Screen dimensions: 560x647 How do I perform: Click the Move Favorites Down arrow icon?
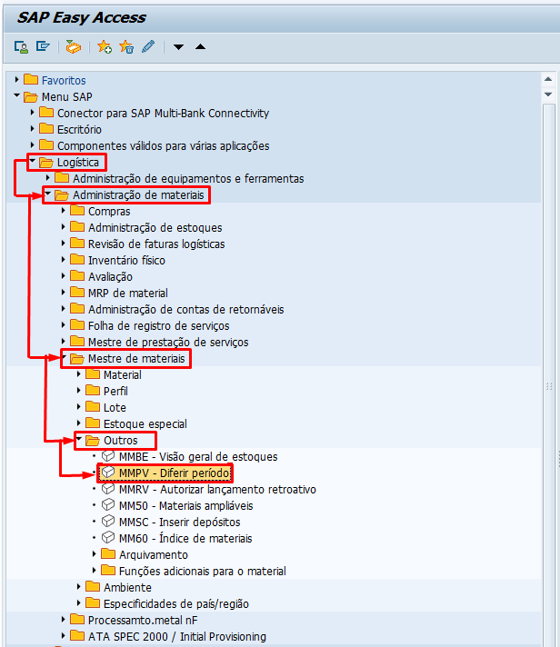(179, 47)
